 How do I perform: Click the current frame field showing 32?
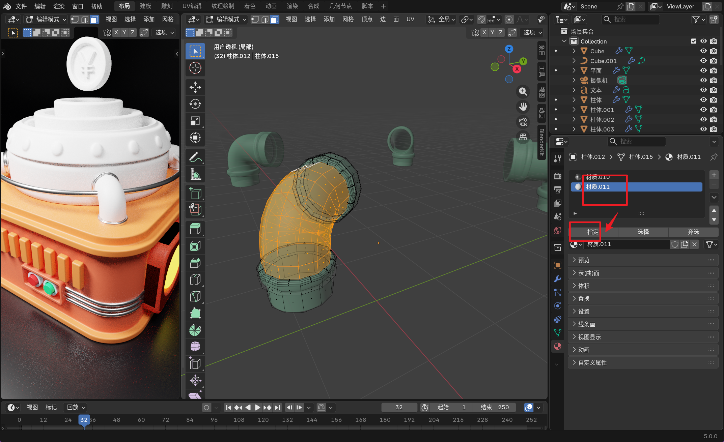[x=399, y=407]
